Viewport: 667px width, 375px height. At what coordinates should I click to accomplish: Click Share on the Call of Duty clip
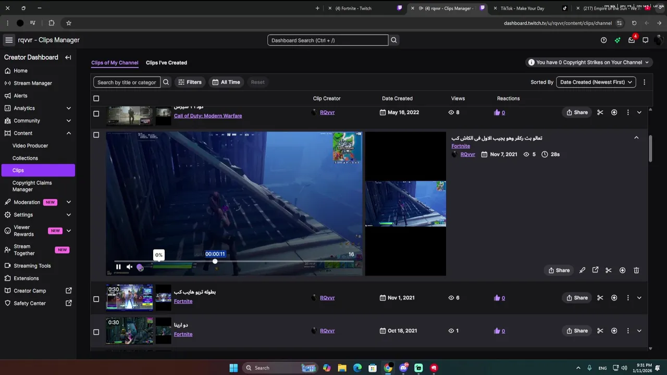[577, 113]
